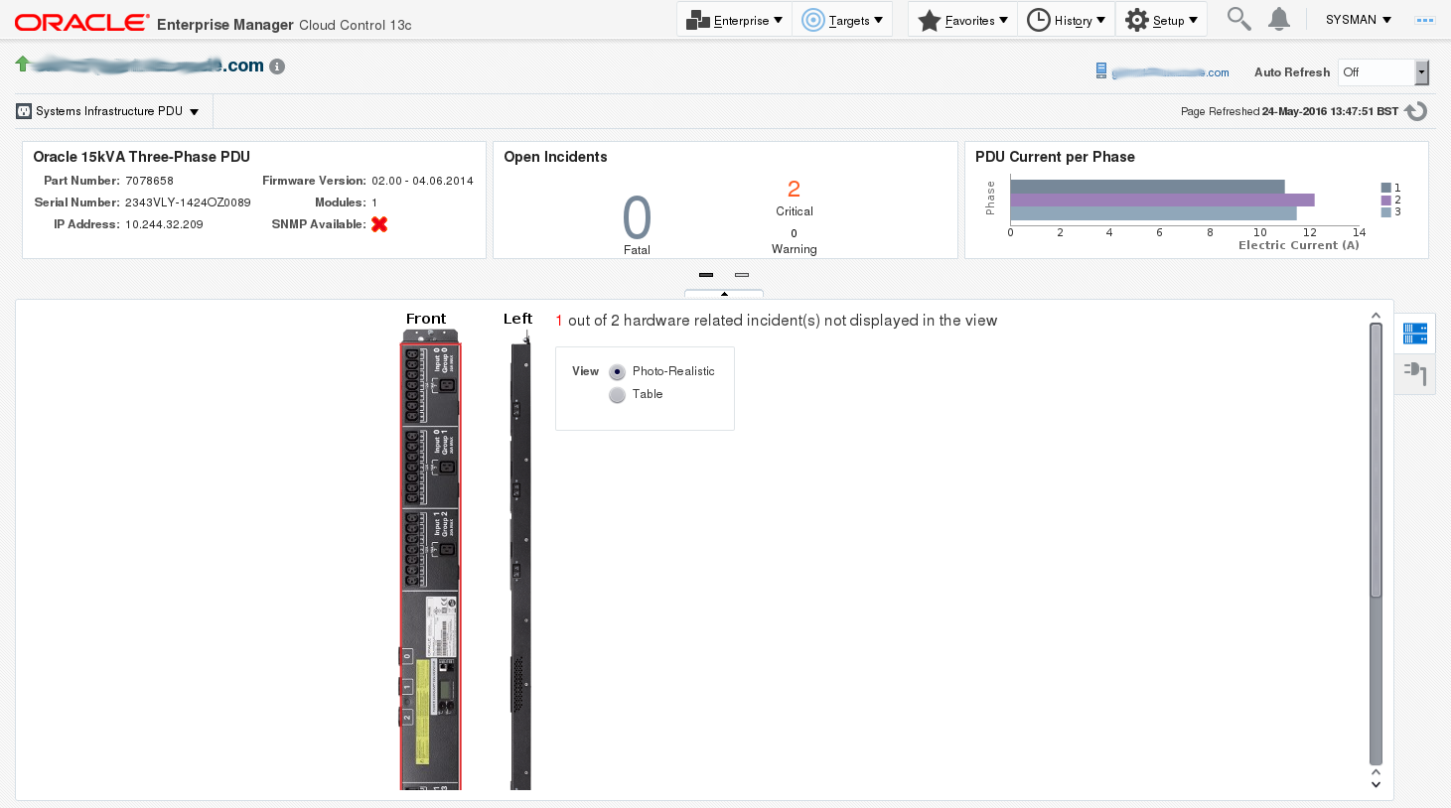Click the host server icon near Auto Refresh
The width and height of the screenshot is (1451, 808).
[1101, 70]
